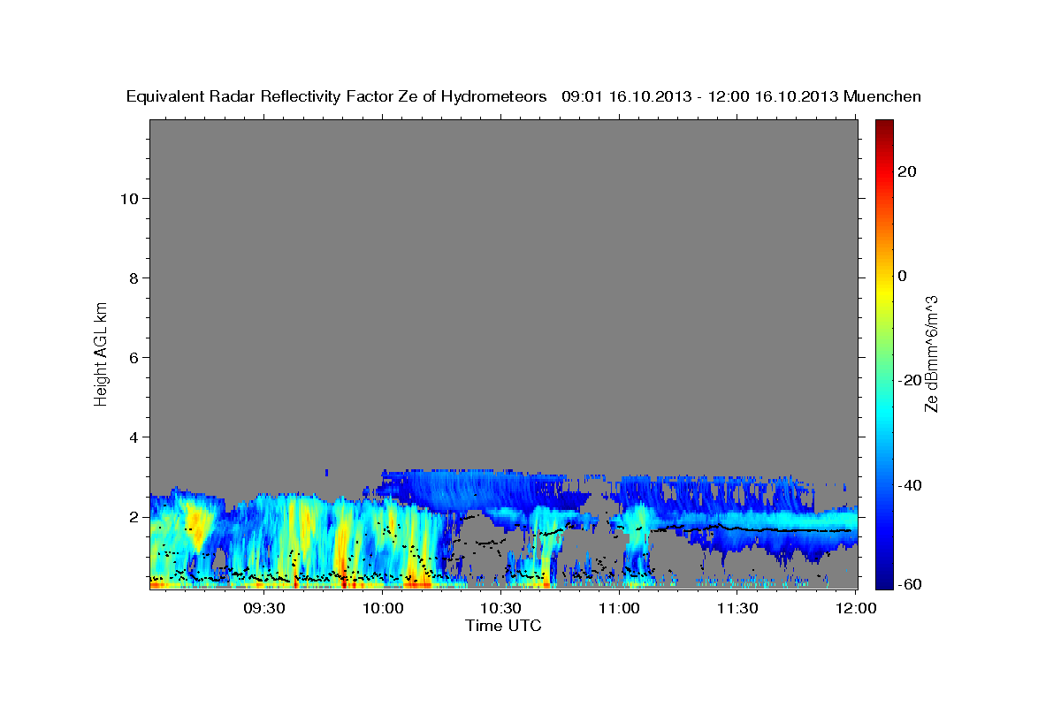
Task: Click the date range '09:01 16.10.2013 - 12:00 16.10.2013 Muenchen'
Action: [x=742, y=97]
